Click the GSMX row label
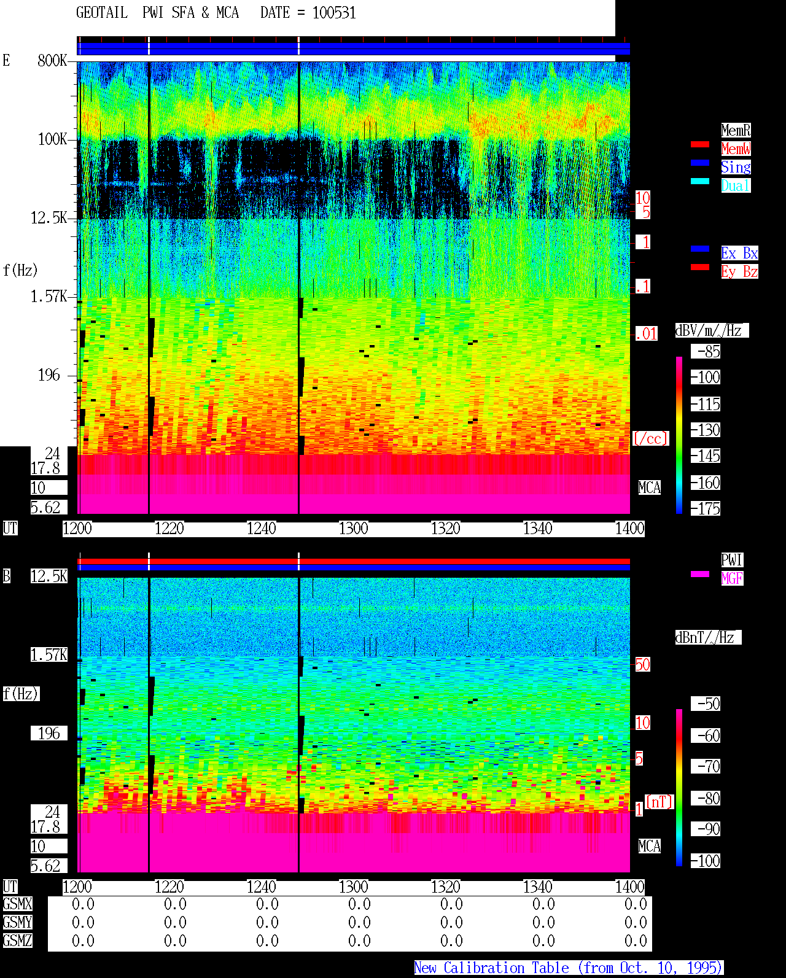The height and width of the screenshot is (978, 786). (17, 904)
